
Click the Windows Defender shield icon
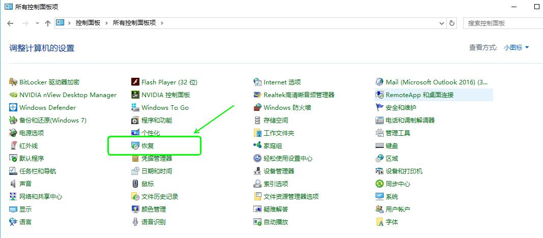tap(13, 108)
